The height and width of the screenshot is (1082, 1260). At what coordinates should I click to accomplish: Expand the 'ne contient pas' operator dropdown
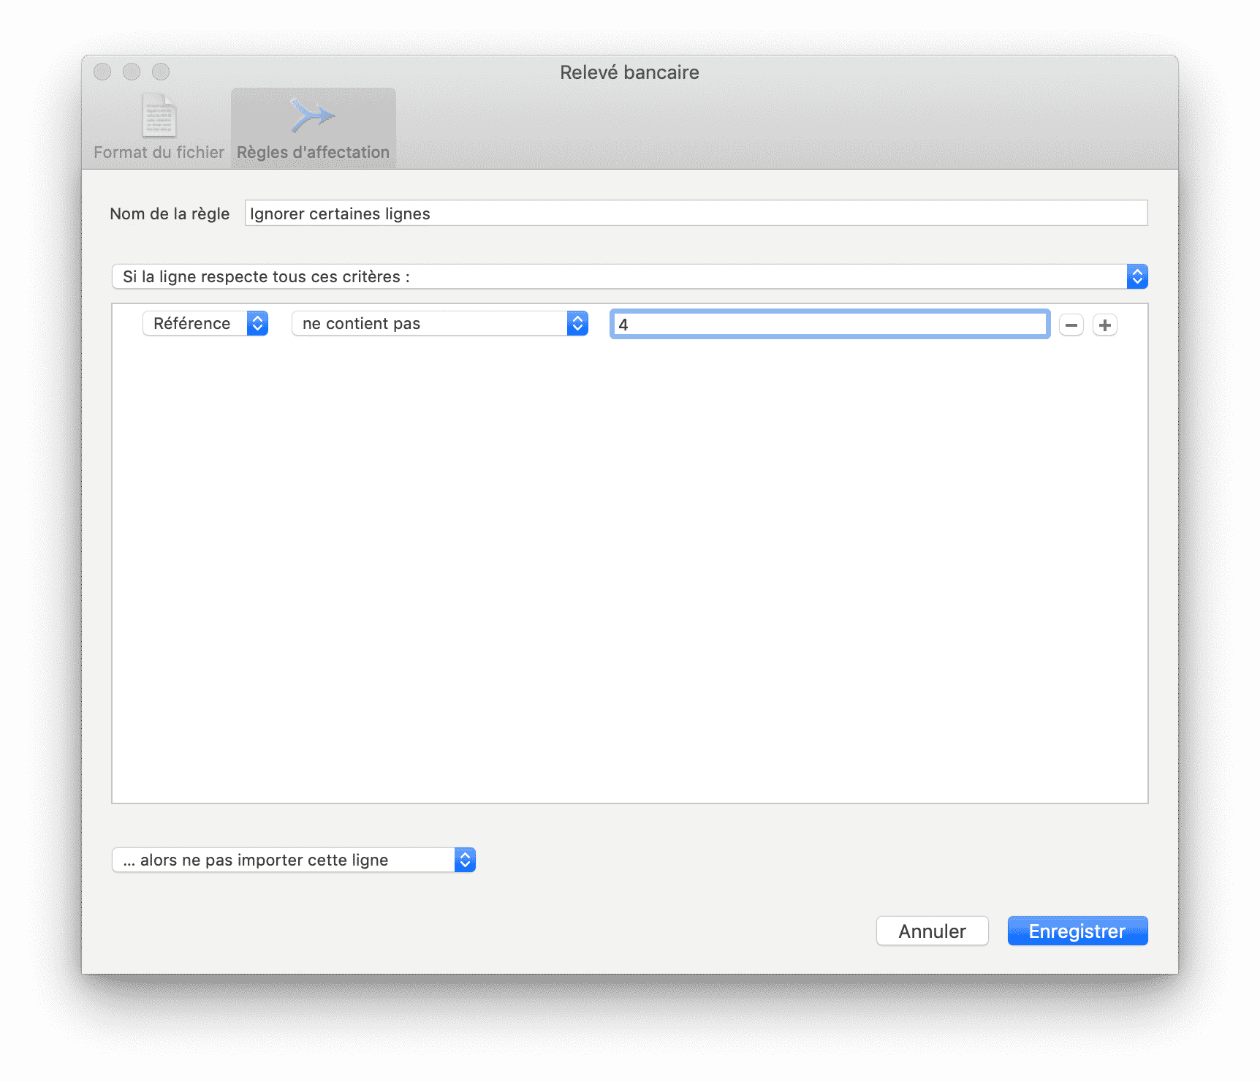click(439, 323)
